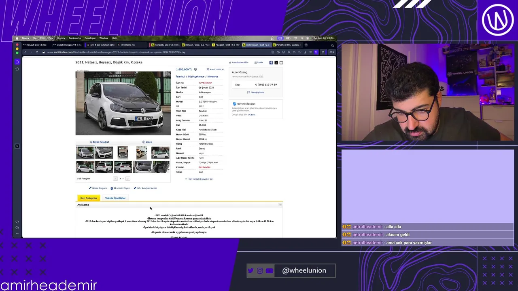Click the seller phone number

point(266,84)
